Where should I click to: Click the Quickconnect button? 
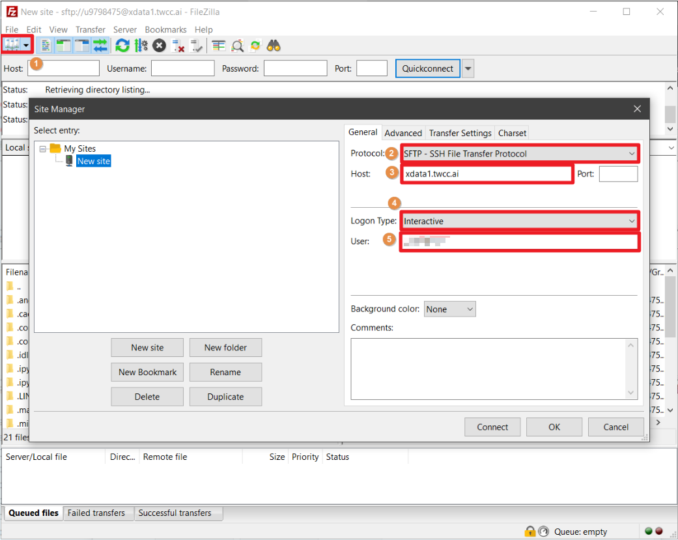click(x=428, y=68)
